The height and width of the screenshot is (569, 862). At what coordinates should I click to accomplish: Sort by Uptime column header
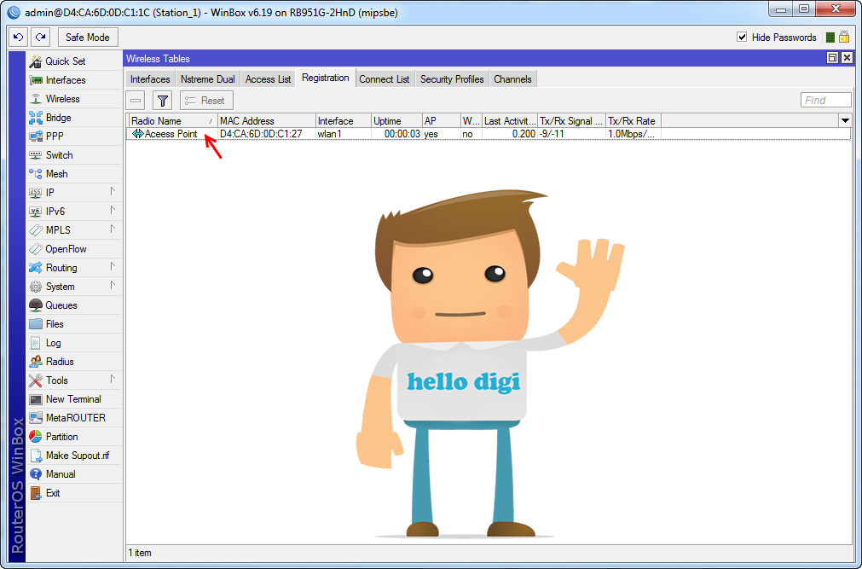(x=396, y=120)
